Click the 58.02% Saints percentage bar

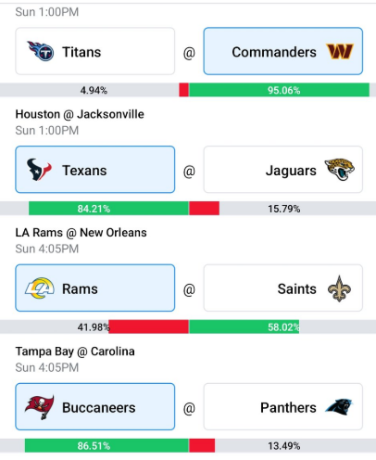pyautogui.click(x=244, y=326)
